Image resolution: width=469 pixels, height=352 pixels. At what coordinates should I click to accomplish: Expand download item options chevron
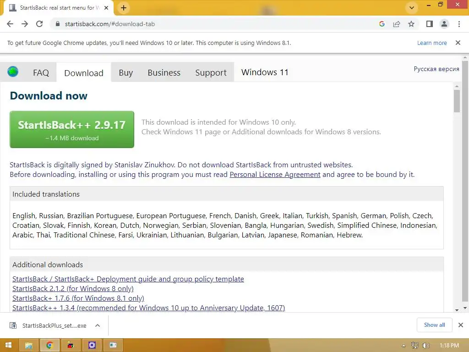(x=98, y=325)
